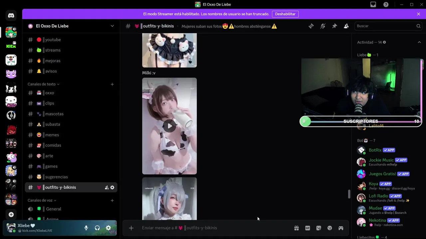Open the subasta channel
Screen dimensions: 426x239
[71, 124]
